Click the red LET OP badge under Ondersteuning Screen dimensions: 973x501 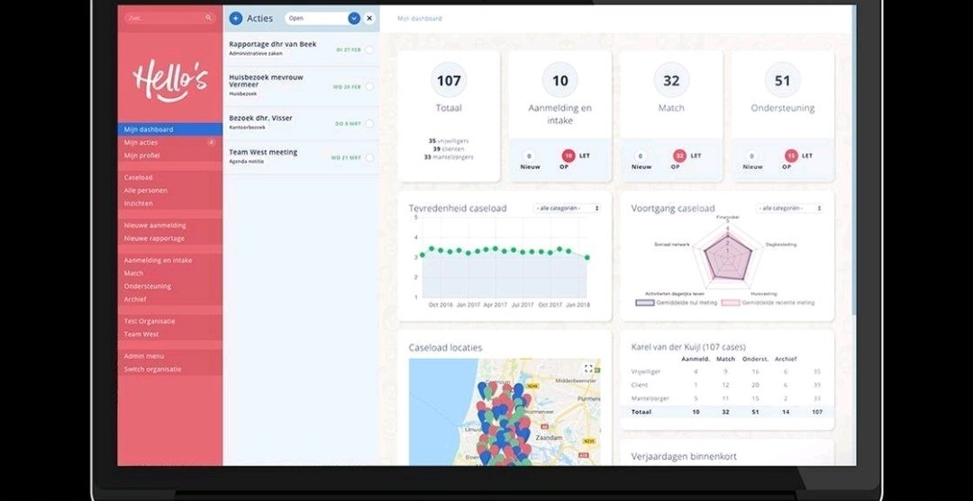click(x=791, y=157)
